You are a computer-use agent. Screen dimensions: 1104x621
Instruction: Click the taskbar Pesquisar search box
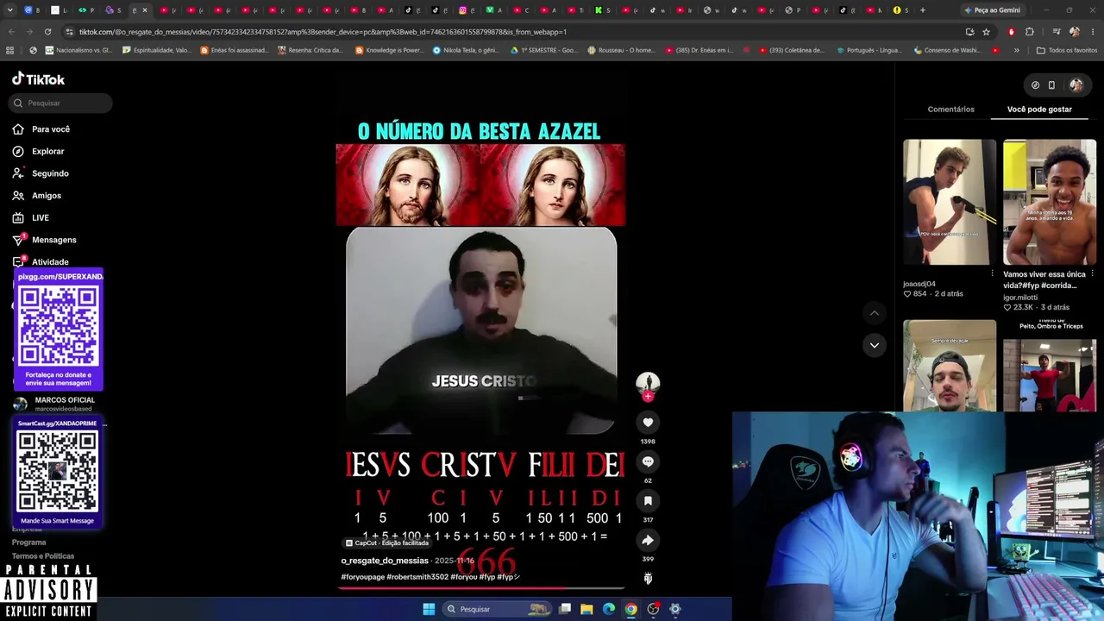pyautogui.click(x=496, y=609)
